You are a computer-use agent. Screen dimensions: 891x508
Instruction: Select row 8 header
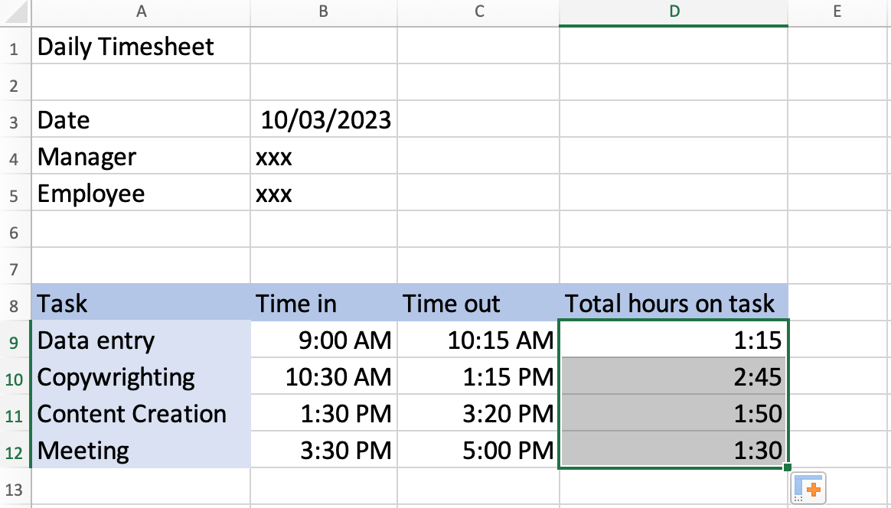point(14,304)
